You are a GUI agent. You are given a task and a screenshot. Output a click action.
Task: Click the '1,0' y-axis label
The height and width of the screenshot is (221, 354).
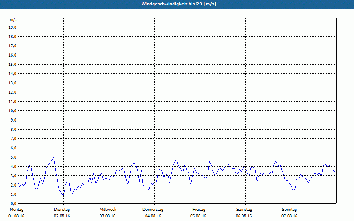(x=13, y=194)
